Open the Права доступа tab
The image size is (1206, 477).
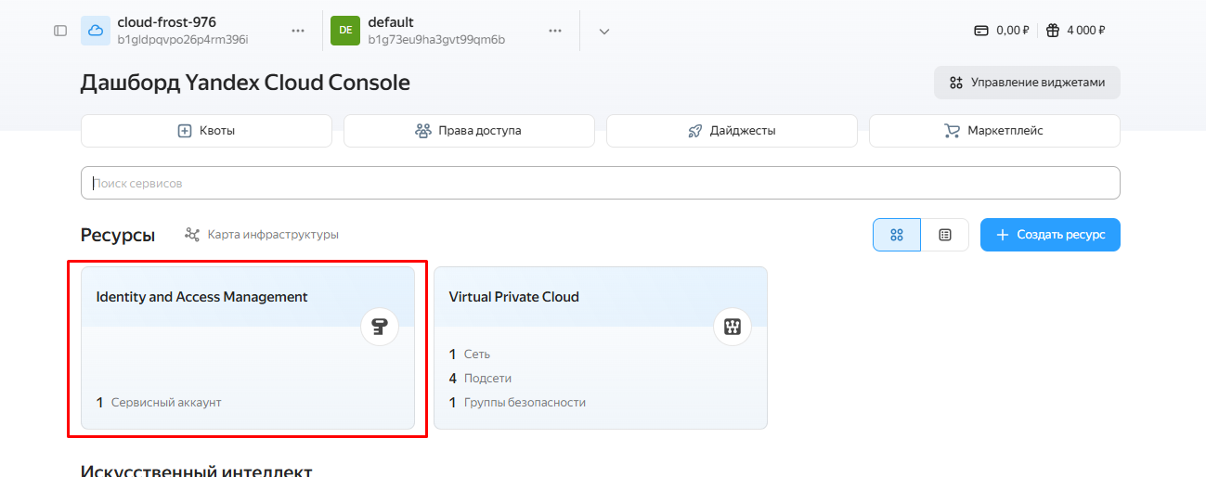469,131
